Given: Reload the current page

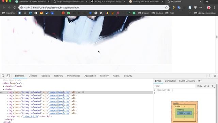Looking at the screenshot, I should 15,8.
